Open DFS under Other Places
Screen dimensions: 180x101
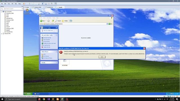click(x=44, y=54)
